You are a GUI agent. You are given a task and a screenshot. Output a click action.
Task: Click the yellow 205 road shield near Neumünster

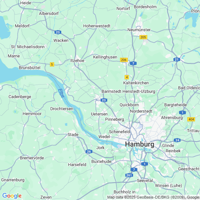click(143, 37)
